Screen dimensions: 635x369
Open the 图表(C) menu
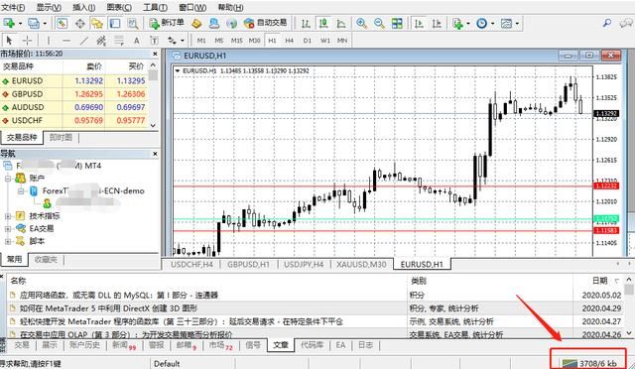[x=119, y=7]
